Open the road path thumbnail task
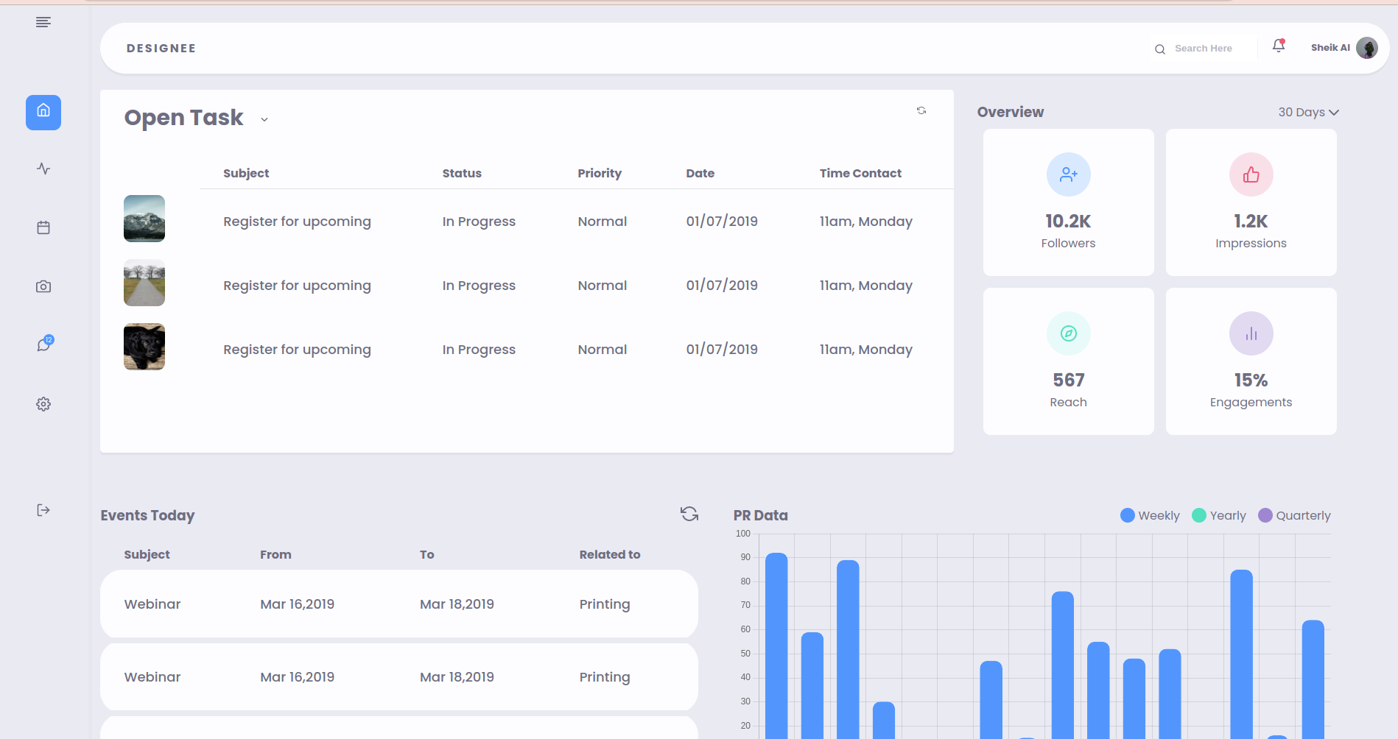 pos(144,283)
